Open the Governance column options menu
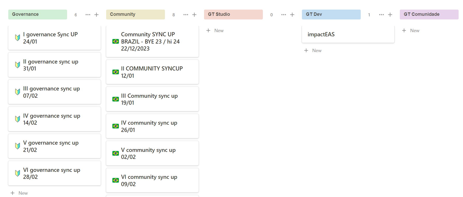 pos(88,15)
